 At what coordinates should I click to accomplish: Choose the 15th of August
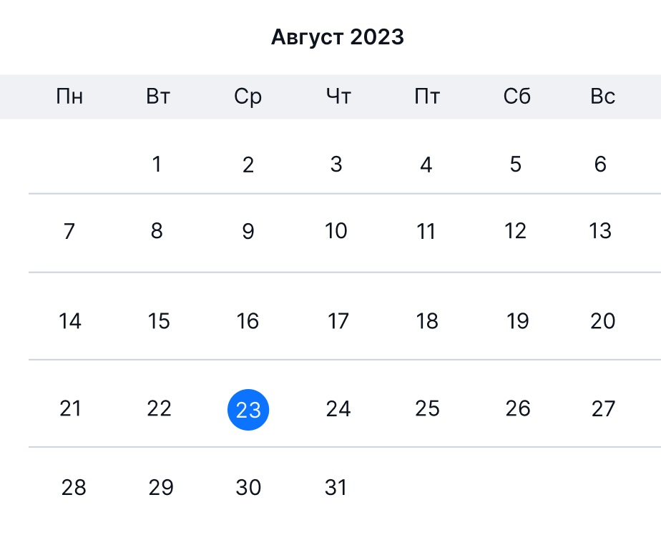159,321
